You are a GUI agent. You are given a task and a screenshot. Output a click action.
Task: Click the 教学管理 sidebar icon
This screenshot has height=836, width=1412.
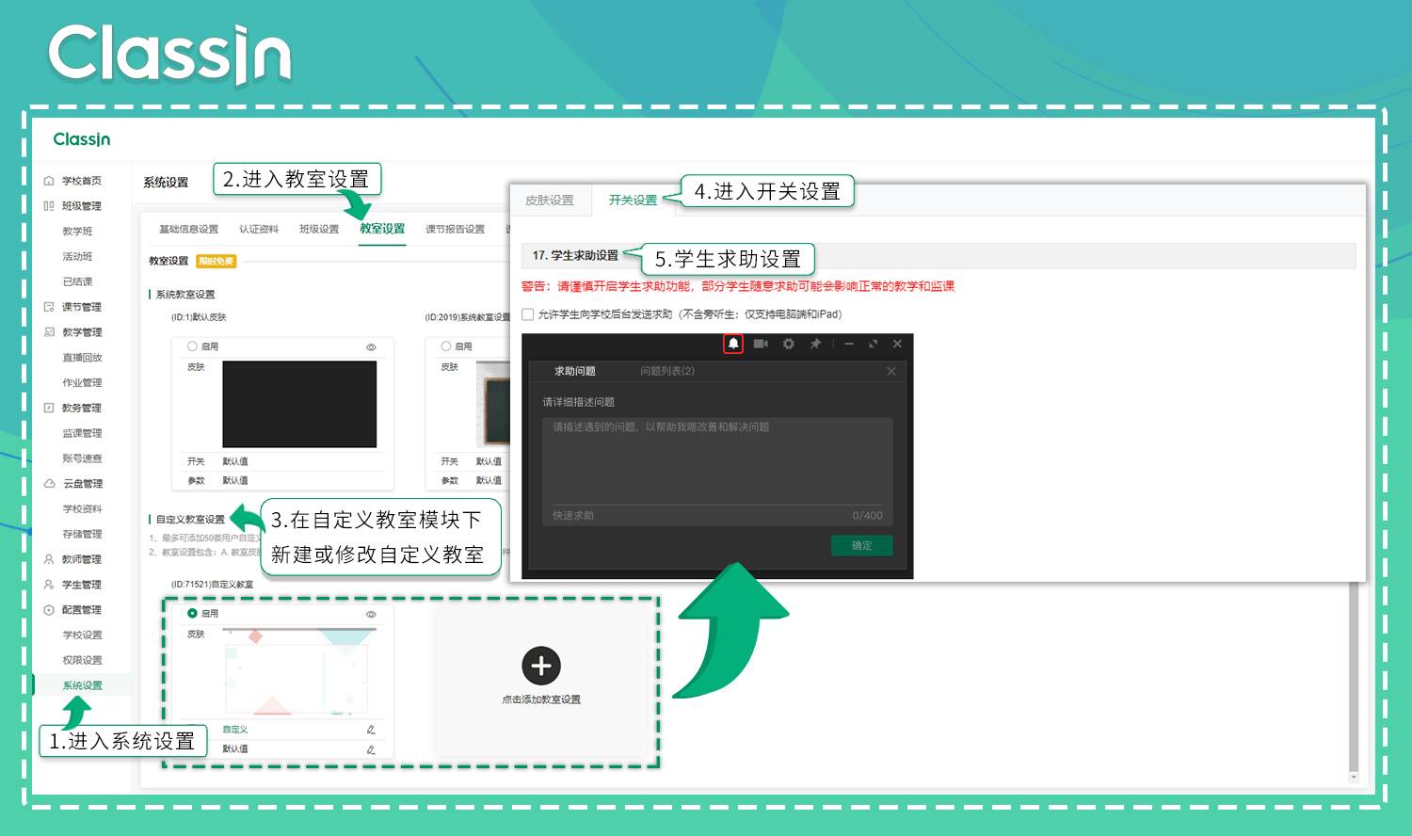pyautogui.click(x=49, y=332)
